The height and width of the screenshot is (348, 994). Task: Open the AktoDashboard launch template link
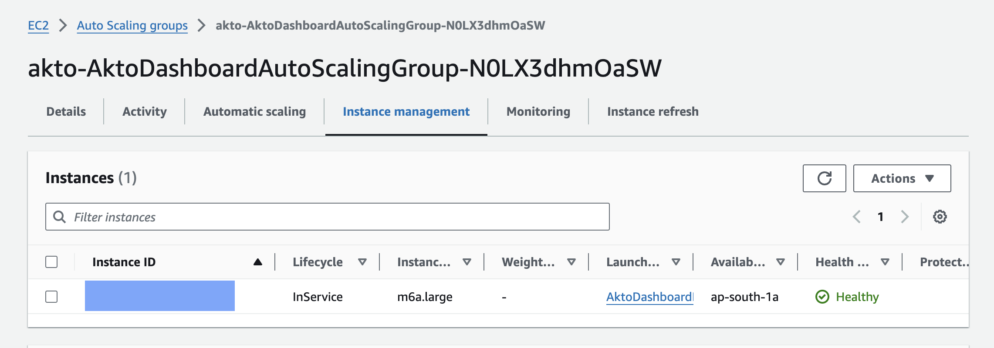pos(649,297)
